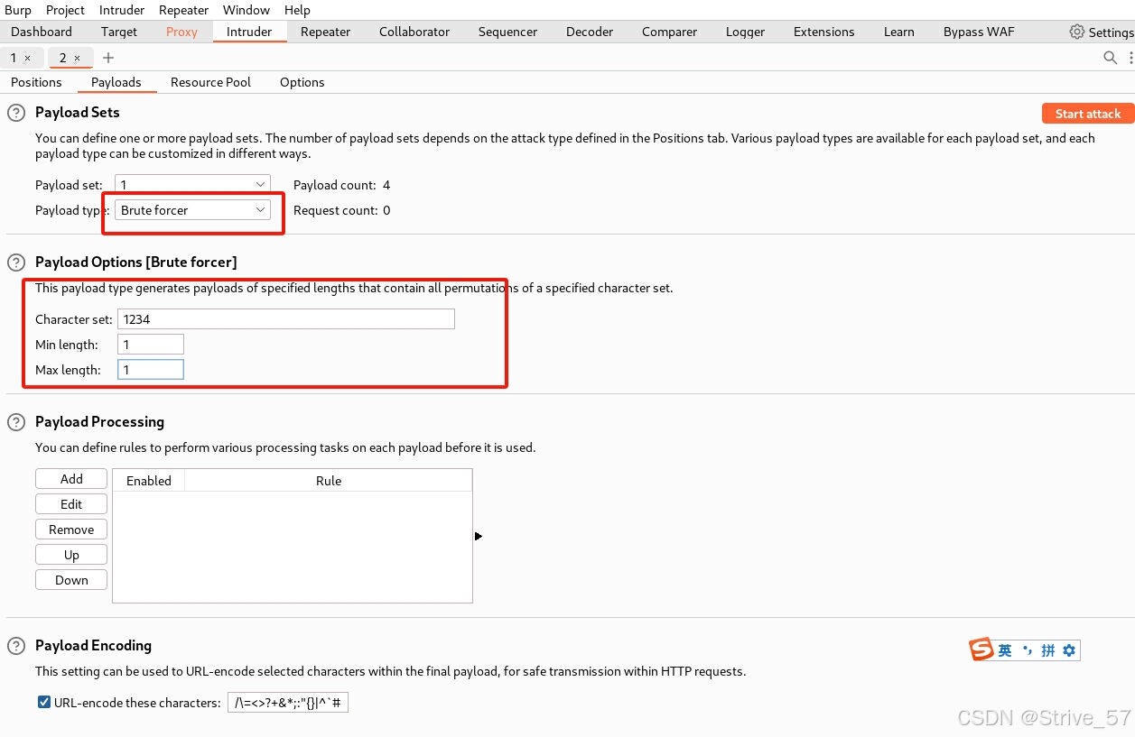Click Start attack button

click(x=1087, y=114)
